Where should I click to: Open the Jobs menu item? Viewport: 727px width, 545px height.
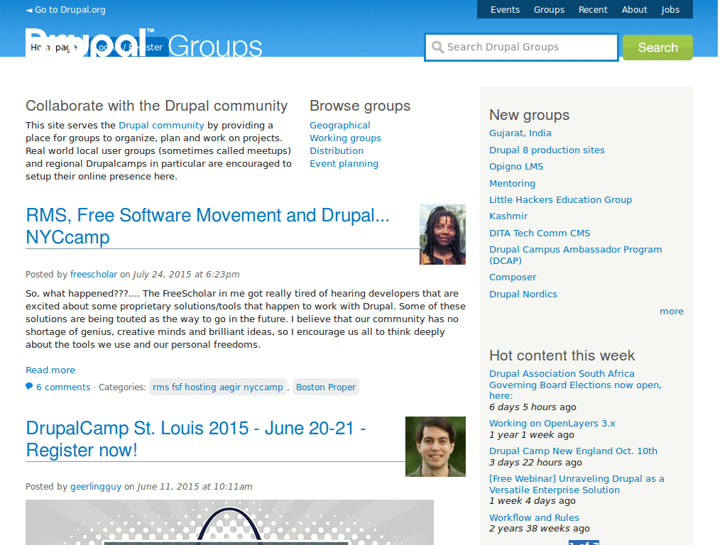670,10
